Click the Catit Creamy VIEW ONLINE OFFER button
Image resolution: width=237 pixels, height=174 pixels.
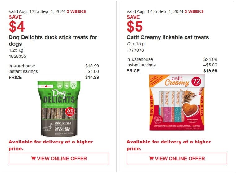177,159
